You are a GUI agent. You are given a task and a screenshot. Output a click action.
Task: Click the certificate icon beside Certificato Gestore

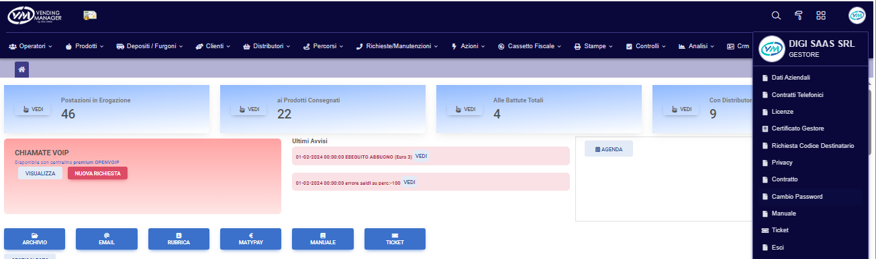765,128
